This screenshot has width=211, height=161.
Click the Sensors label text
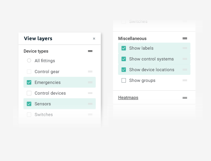[x=43, y=104]
